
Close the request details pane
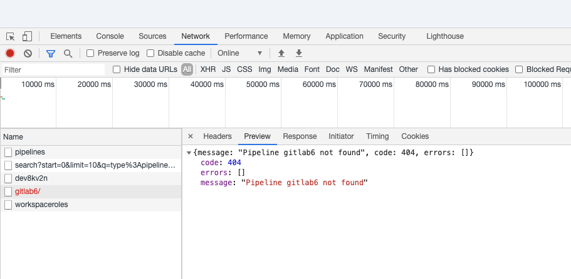(x=191, y=136)
